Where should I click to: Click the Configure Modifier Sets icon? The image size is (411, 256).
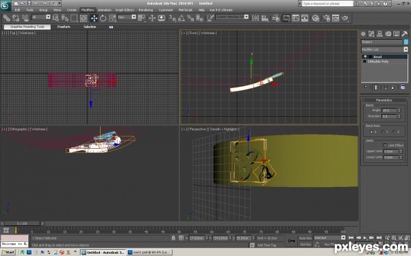tap(403, 87)
